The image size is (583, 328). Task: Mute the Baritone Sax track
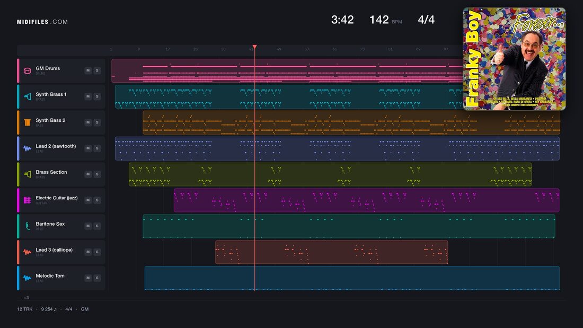88,226
